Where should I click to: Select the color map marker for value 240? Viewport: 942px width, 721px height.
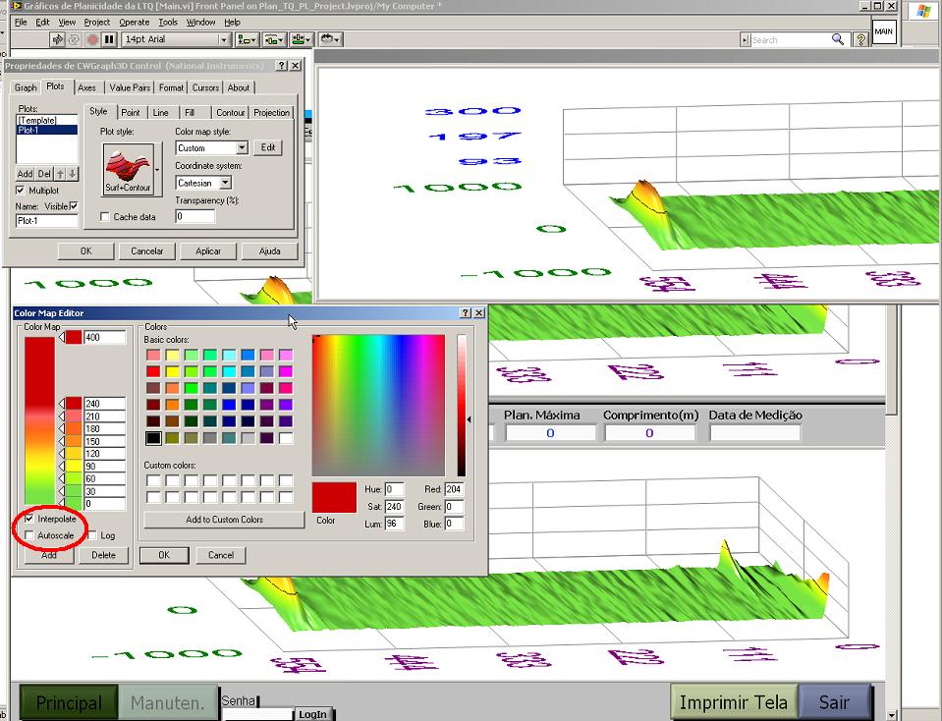pos(61,404)
